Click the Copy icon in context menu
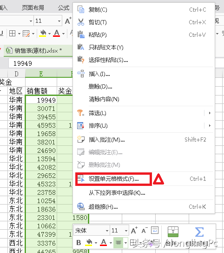224x253 pixels. point(81,9)
